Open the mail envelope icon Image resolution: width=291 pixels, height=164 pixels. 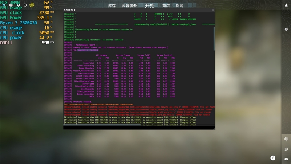[286, 159]
